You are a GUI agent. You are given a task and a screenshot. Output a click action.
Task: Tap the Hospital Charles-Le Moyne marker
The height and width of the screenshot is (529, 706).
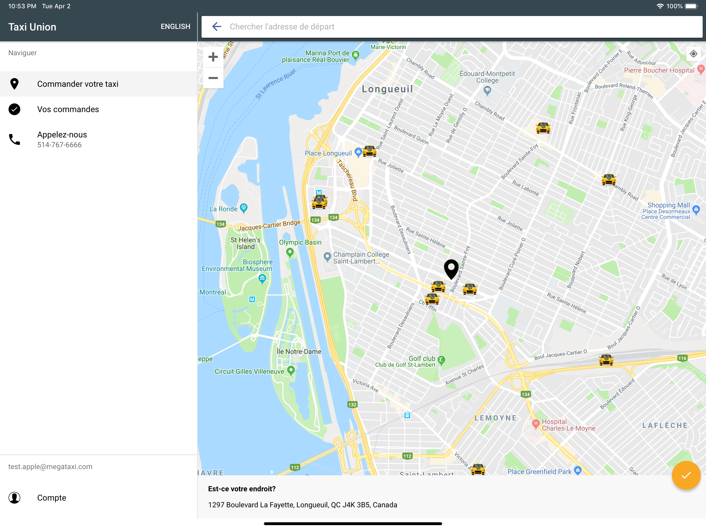[x=535, y=424]
